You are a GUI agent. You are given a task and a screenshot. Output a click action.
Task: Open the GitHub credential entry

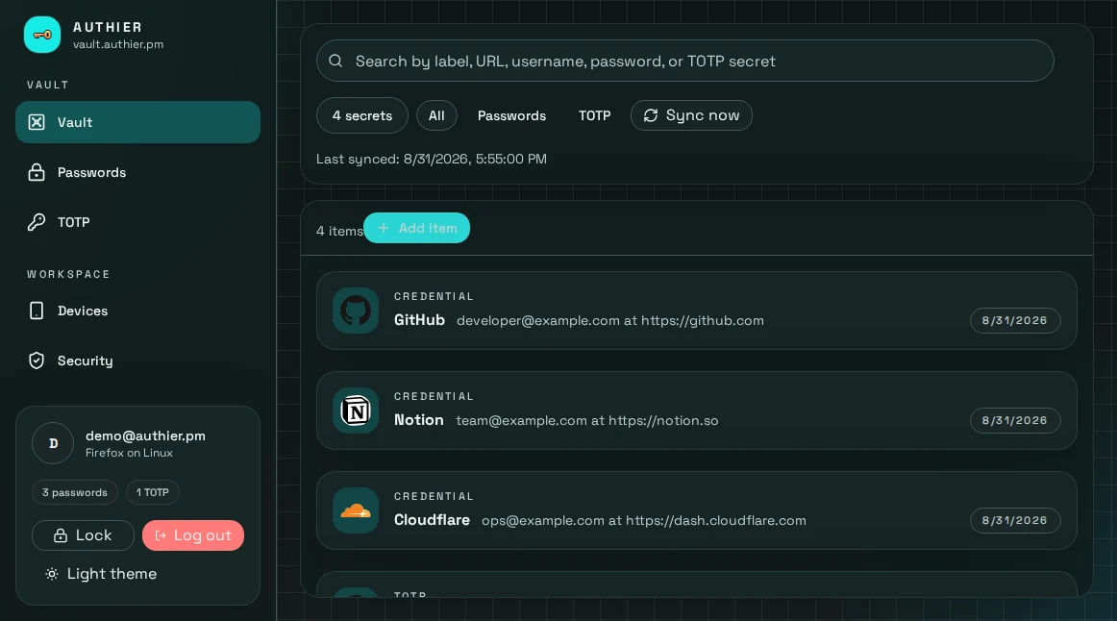696,310
